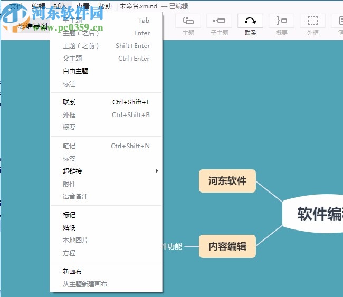Choose 附件 attachment menu entry
This screenshot has width=343, height=297.
coord(106,184)
